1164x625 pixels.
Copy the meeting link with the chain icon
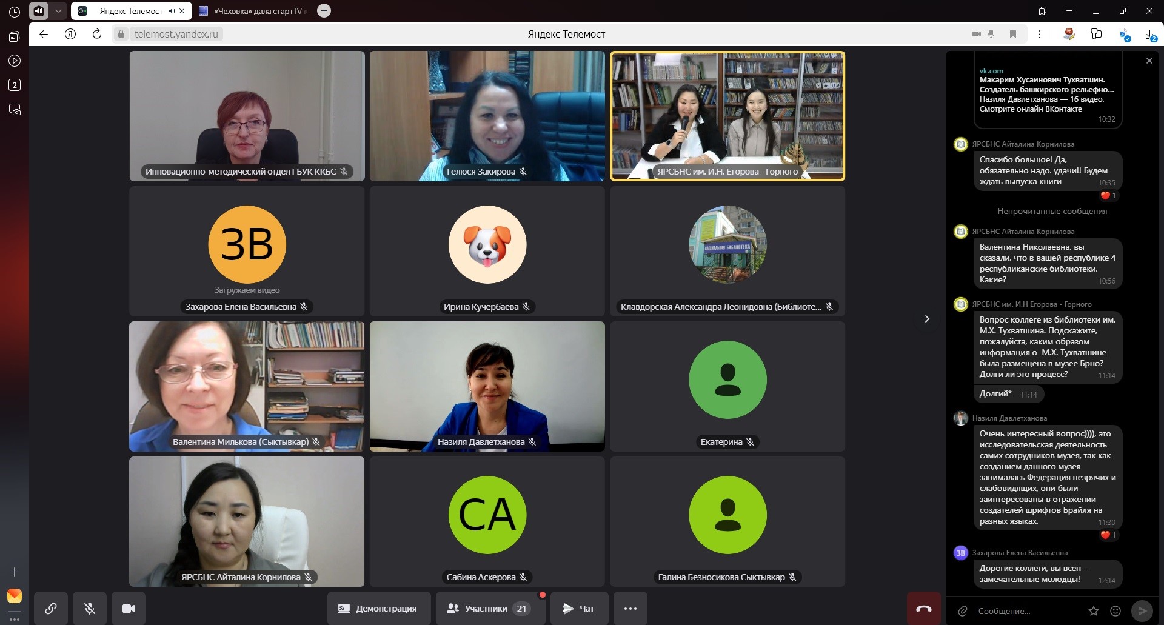click(51, 608)
